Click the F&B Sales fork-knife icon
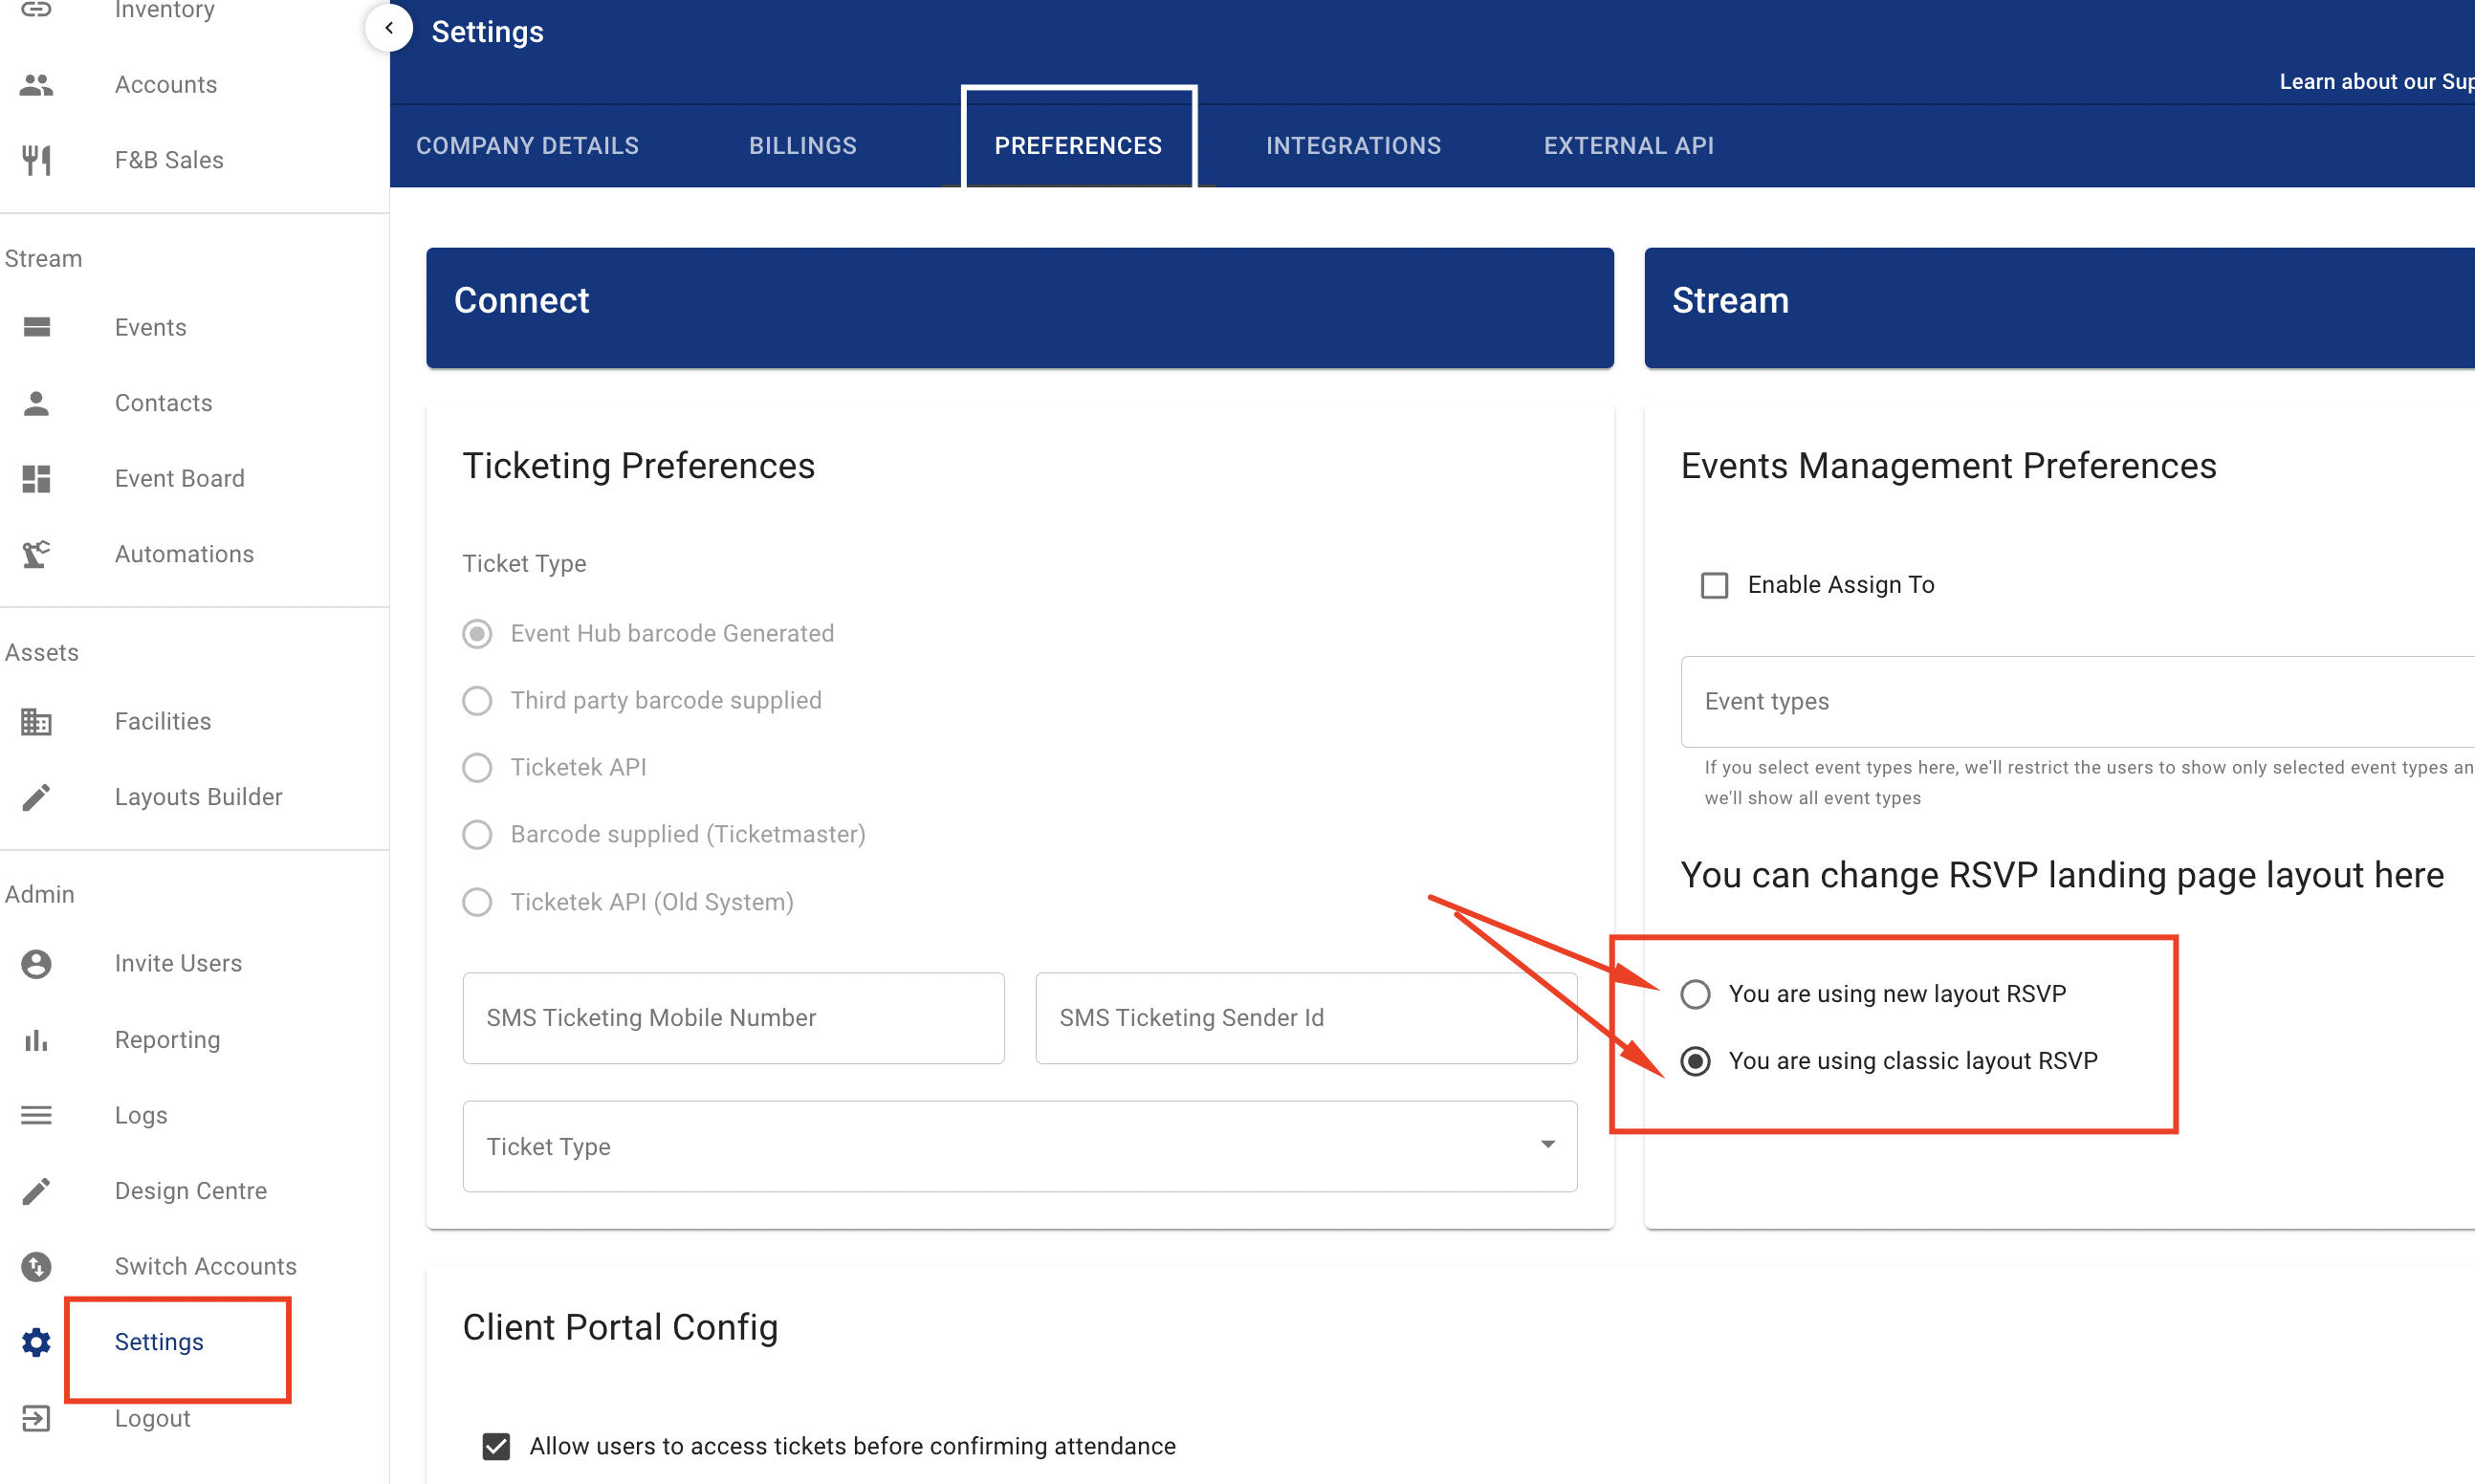 pos(36,160)
